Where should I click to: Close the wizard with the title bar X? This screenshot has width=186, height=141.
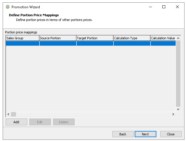(177, 7)
